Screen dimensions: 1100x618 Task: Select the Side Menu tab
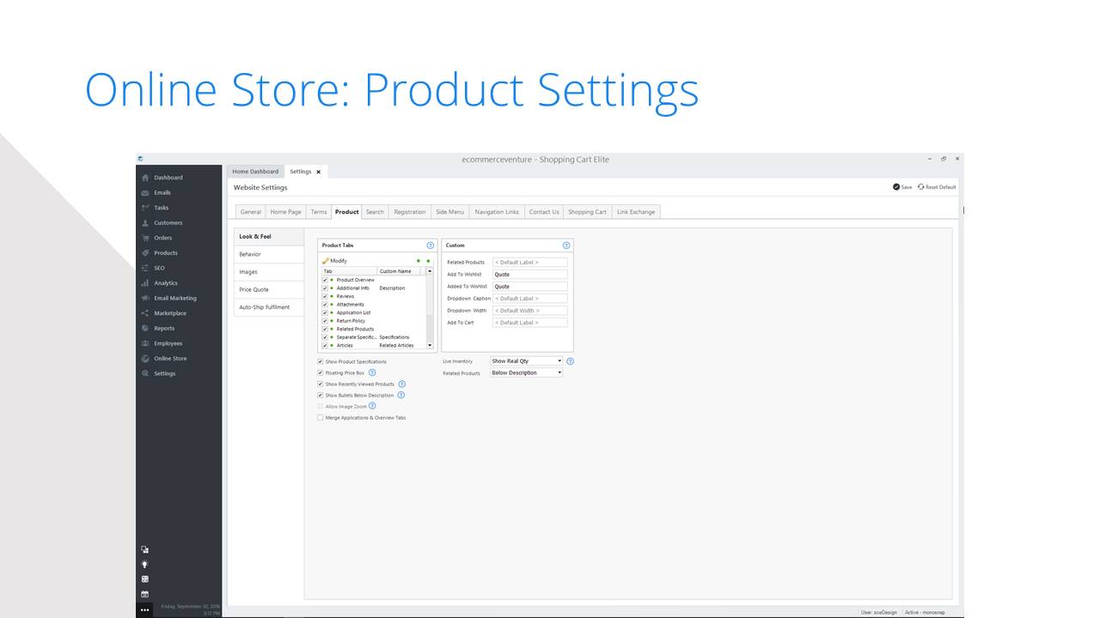click(x=449, y=212)
